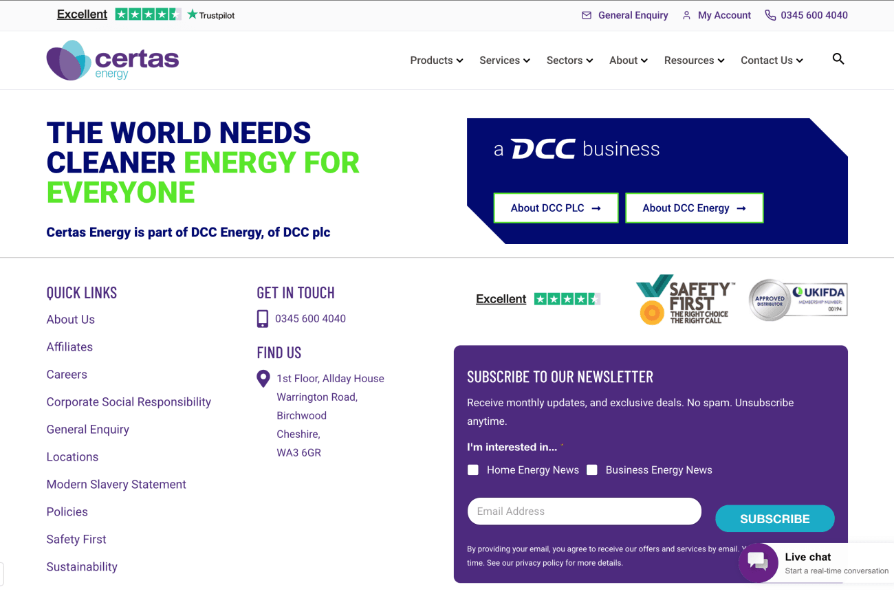
Task: Open the search magnifier icon
Action: 838,59
